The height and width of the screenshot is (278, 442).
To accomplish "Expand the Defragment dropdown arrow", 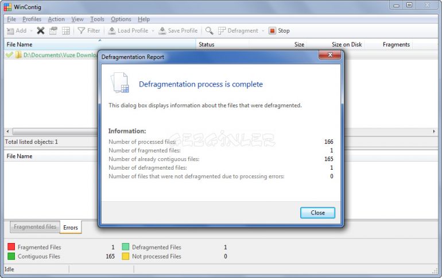I will tap(263, 31).
